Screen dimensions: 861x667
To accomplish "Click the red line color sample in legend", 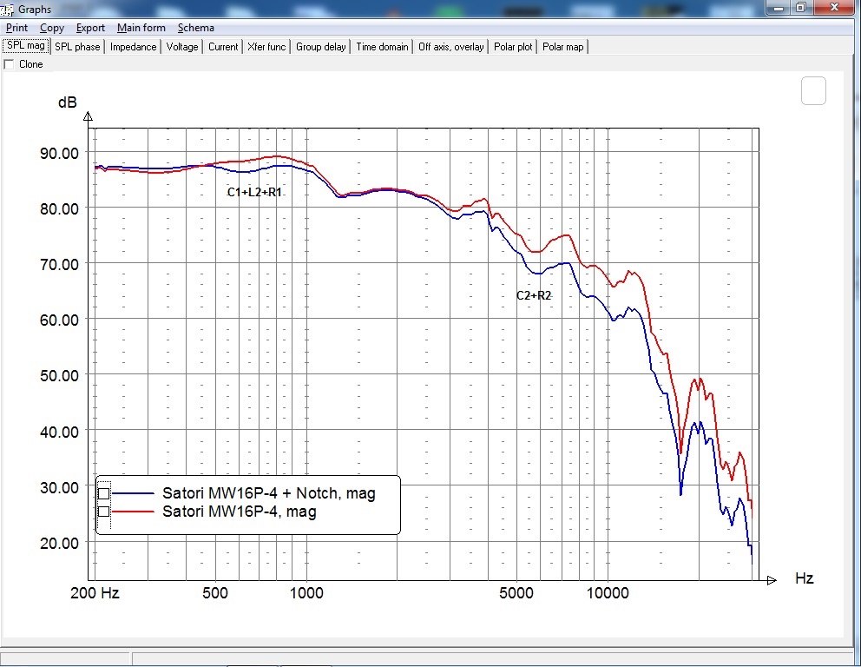I will click(133, 512).
